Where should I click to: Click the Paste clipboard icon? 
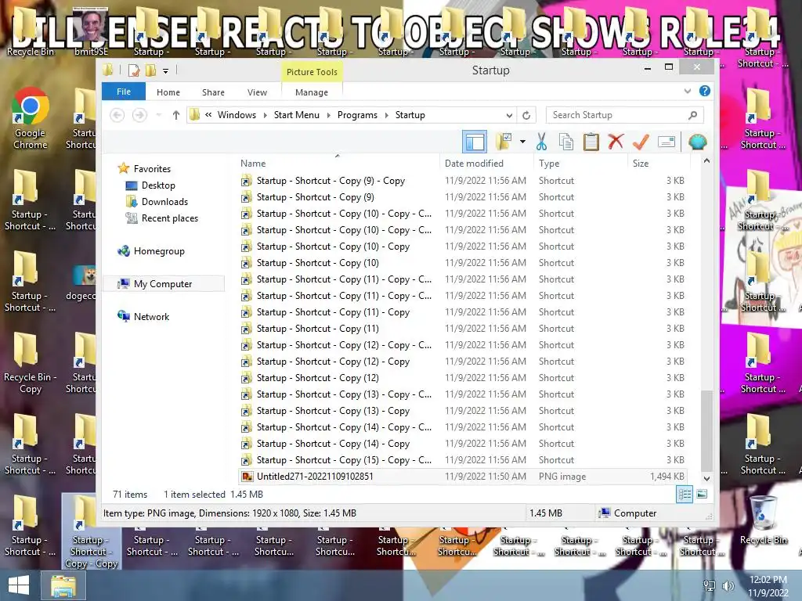point(591,142)
